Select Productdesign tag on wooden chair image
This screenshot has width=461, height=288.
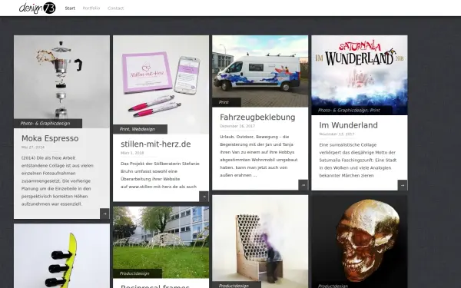[237, 286]
